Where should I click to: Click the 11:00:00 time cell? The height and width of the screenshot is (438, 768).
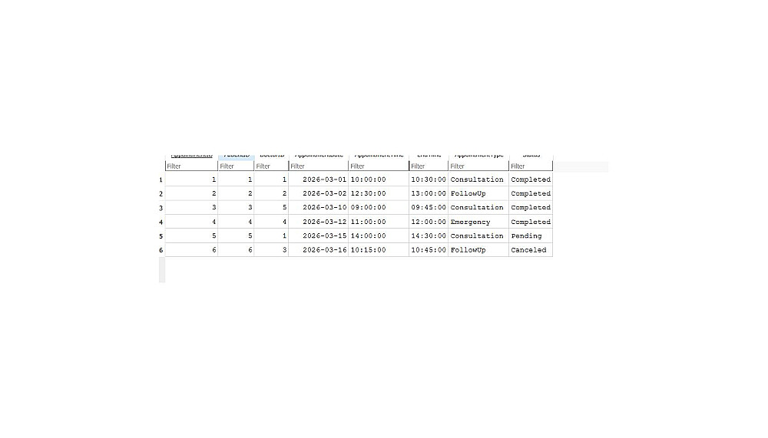pyautogui.click(x=379, y=222)
